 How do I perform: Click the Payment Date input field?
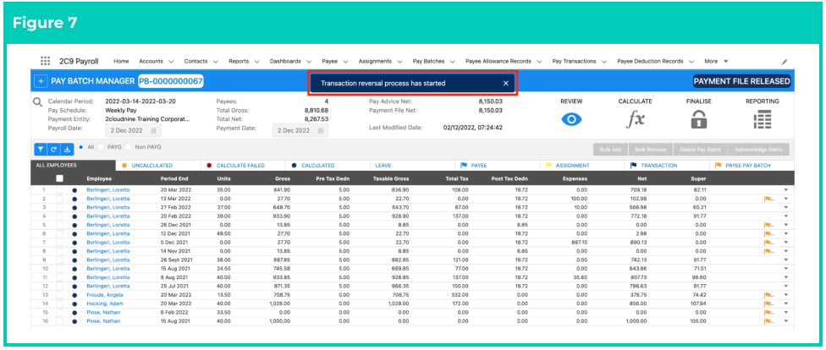(300, 130)
